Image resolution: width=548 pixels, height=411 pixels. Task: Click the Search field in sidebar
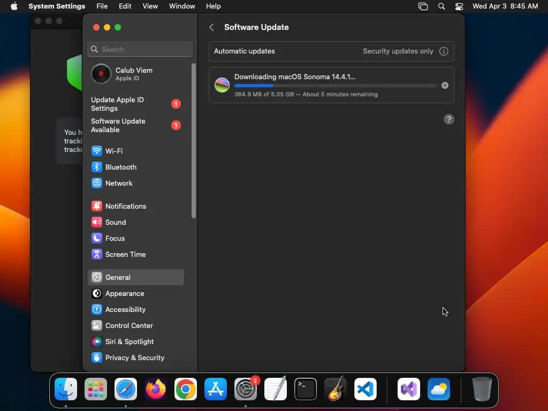[140, 49]
